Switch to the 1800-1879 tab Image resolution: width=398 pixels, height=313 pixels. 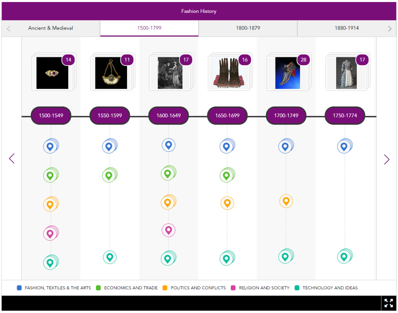click(x=248, y=28)
